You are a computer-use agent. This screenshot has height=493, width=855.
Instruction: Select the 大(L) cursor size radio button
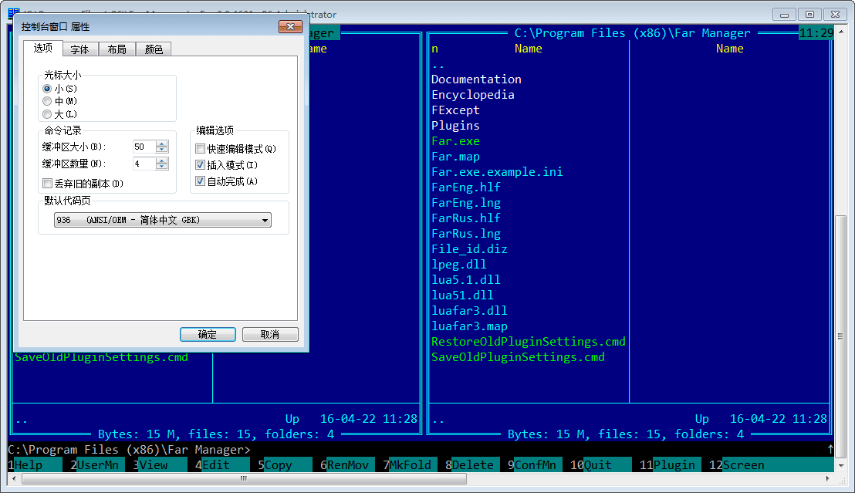(x=47, y=114)
